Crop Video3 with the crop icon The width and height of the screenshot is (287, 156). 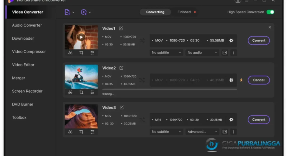tap(81, 132)
